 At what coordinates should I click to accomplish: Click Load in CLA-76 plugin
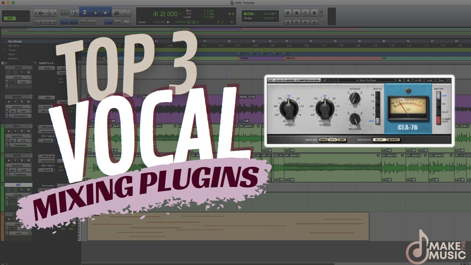click(x=429, y=80)
